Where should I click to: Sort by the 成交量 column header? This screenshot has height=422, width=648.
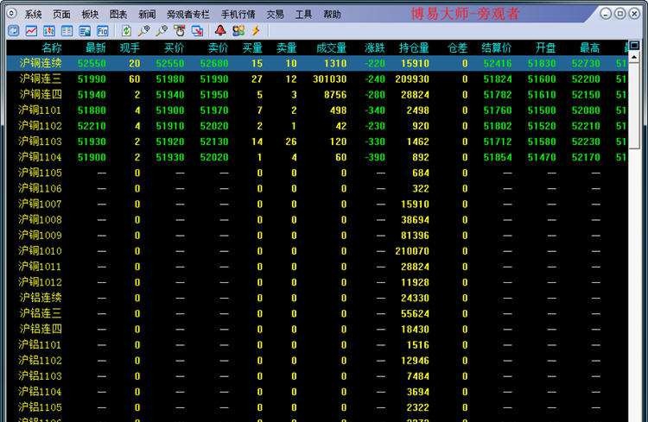[x=331, y=47]
